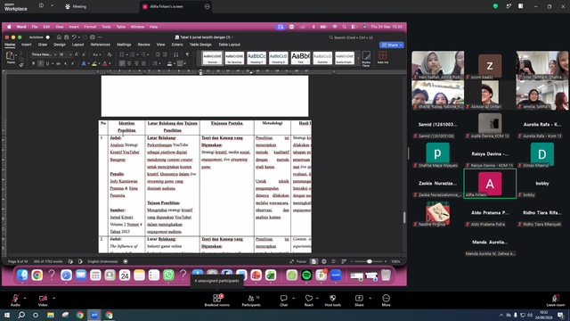This screenshot has width=570, height=321.
Task: Open the font name dropdown Times New
Action: 44,54
